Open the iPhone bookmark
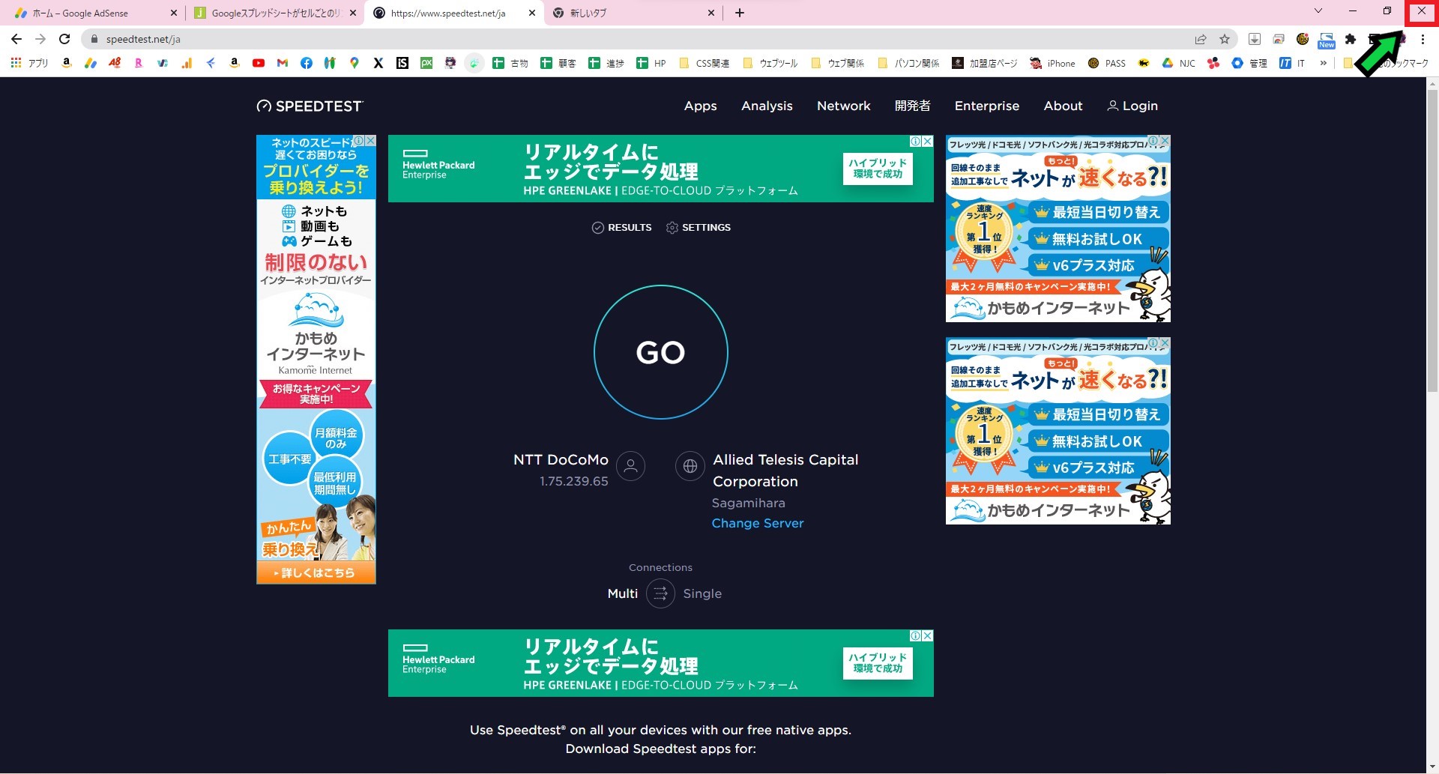The height and width of the screenshot is (774, 1439). [1052, 63]
